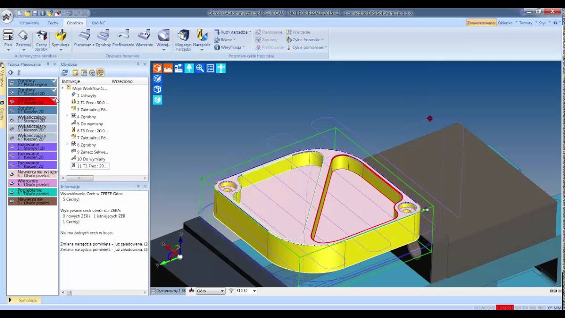This screenshot has width=565, height=318.
Task: Click the open folder quick access icon
Action: click(x=28, y=13)
